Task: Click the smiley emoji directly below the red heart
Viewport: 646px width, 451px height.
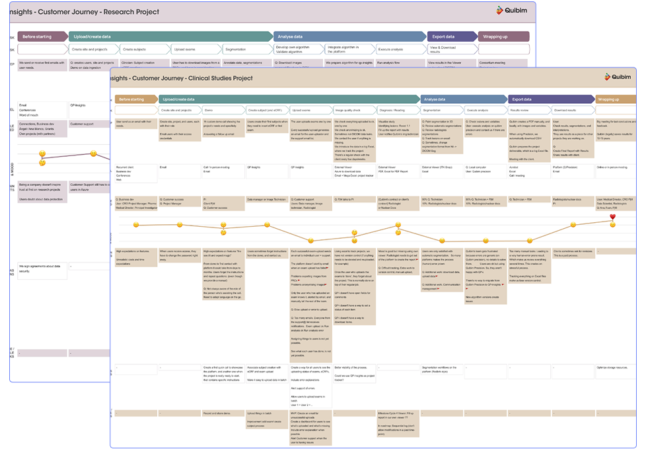Action: point(612,225)
